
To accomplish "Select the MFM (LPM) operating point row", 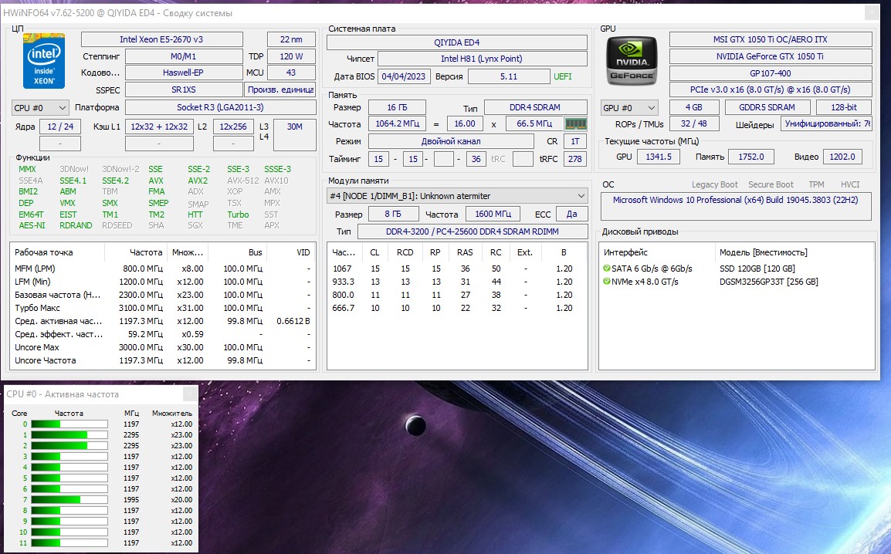I will point(162,269).
